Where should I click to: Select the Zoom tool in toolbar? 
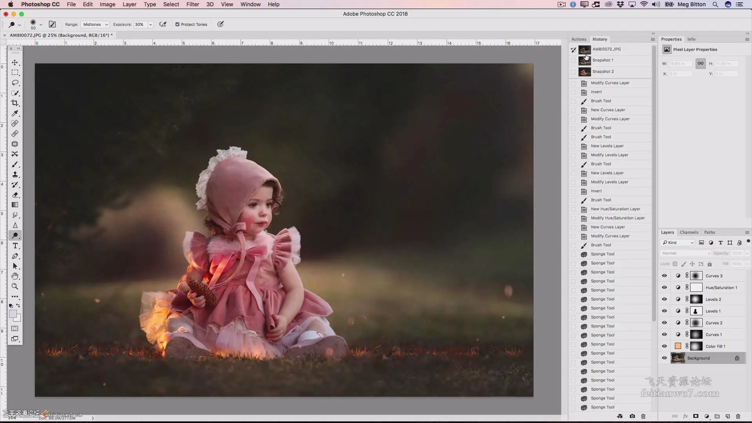(15, 286)
